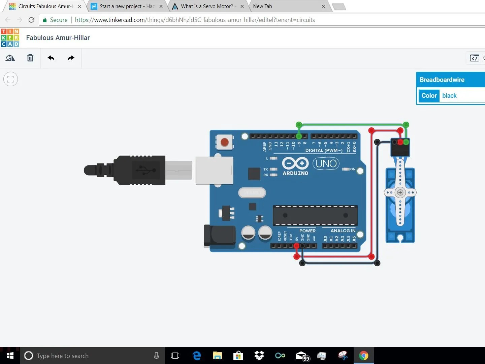Switch to the What is a Servo Motor tab
This screenshot has width=485, height=364.
[205, 6]
